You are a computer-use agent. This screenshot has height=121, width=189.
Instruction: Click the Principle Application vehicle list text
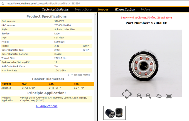point(53,99)
